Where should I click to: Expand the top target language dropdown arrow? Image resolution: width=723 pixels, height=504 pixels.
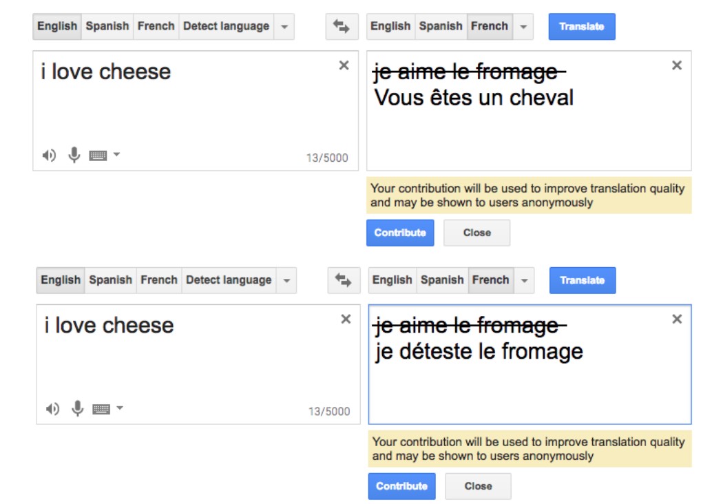coord(523,27)
